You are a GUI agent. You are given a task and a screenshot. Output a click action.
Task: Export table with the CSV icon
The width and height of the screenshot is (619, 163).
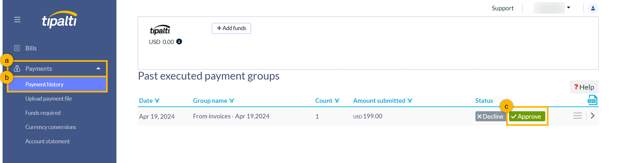(592, 100)
